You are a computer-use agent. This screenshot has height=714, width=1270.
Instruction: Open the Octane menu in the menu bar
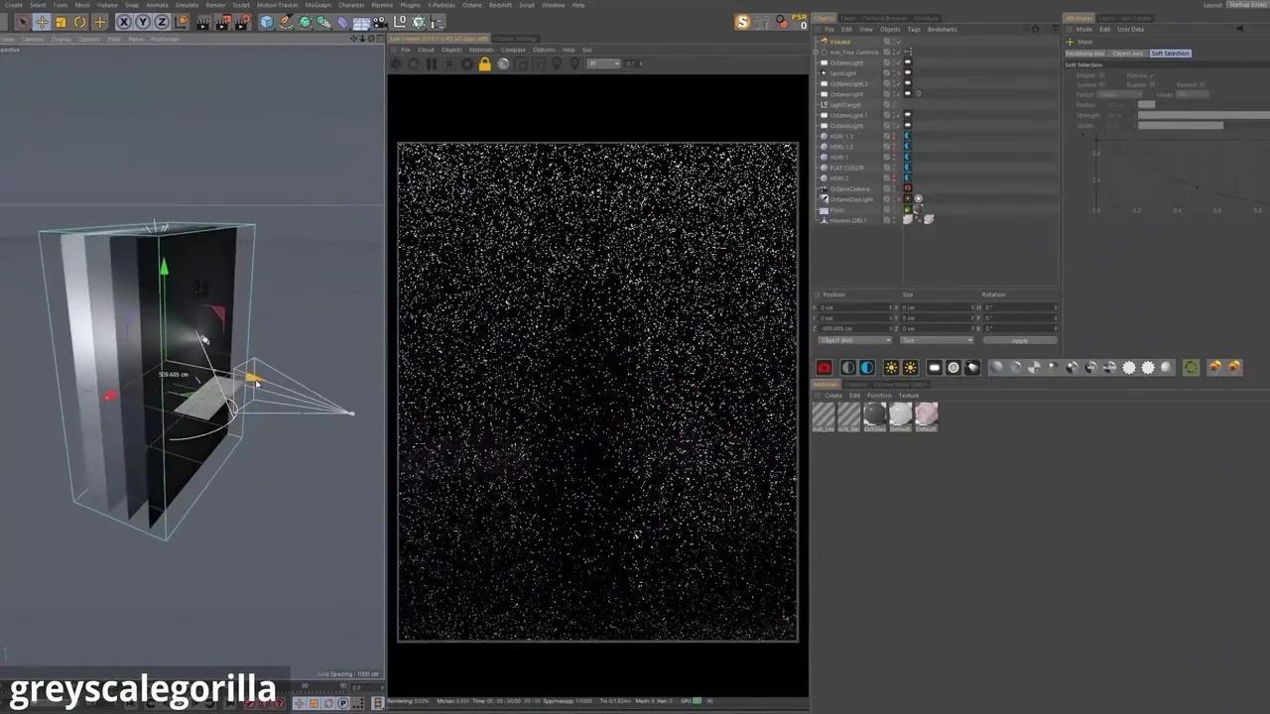click(x=471, y=5)
